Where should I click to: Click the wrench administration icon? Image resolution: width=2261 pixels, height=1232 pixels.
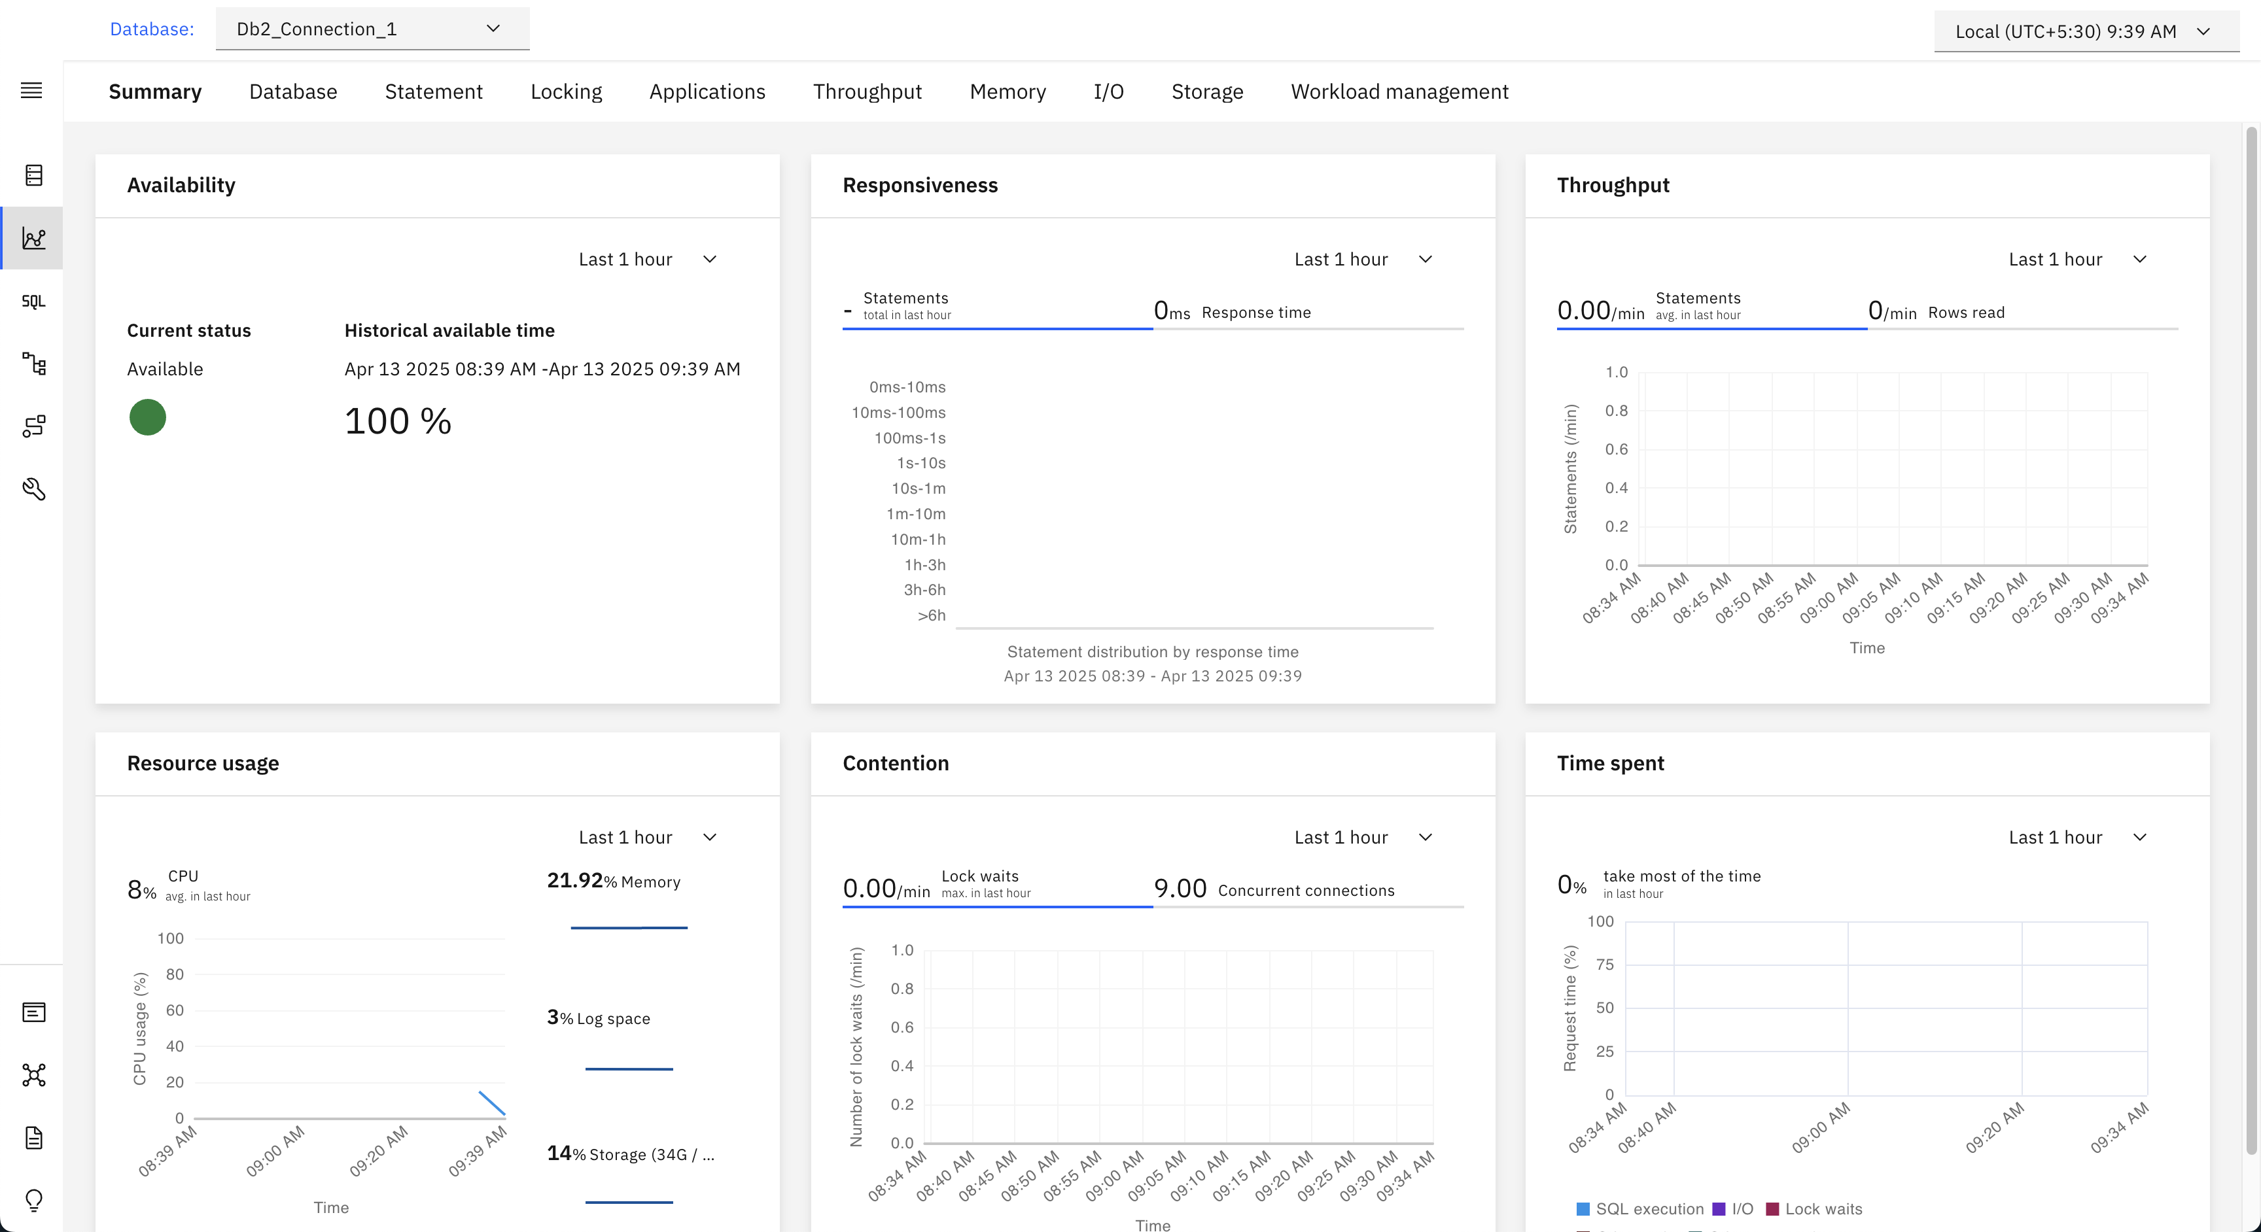click(x=33, y=488)
